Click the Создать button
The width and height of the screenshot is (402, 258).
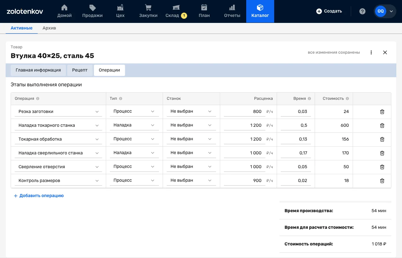329,11
